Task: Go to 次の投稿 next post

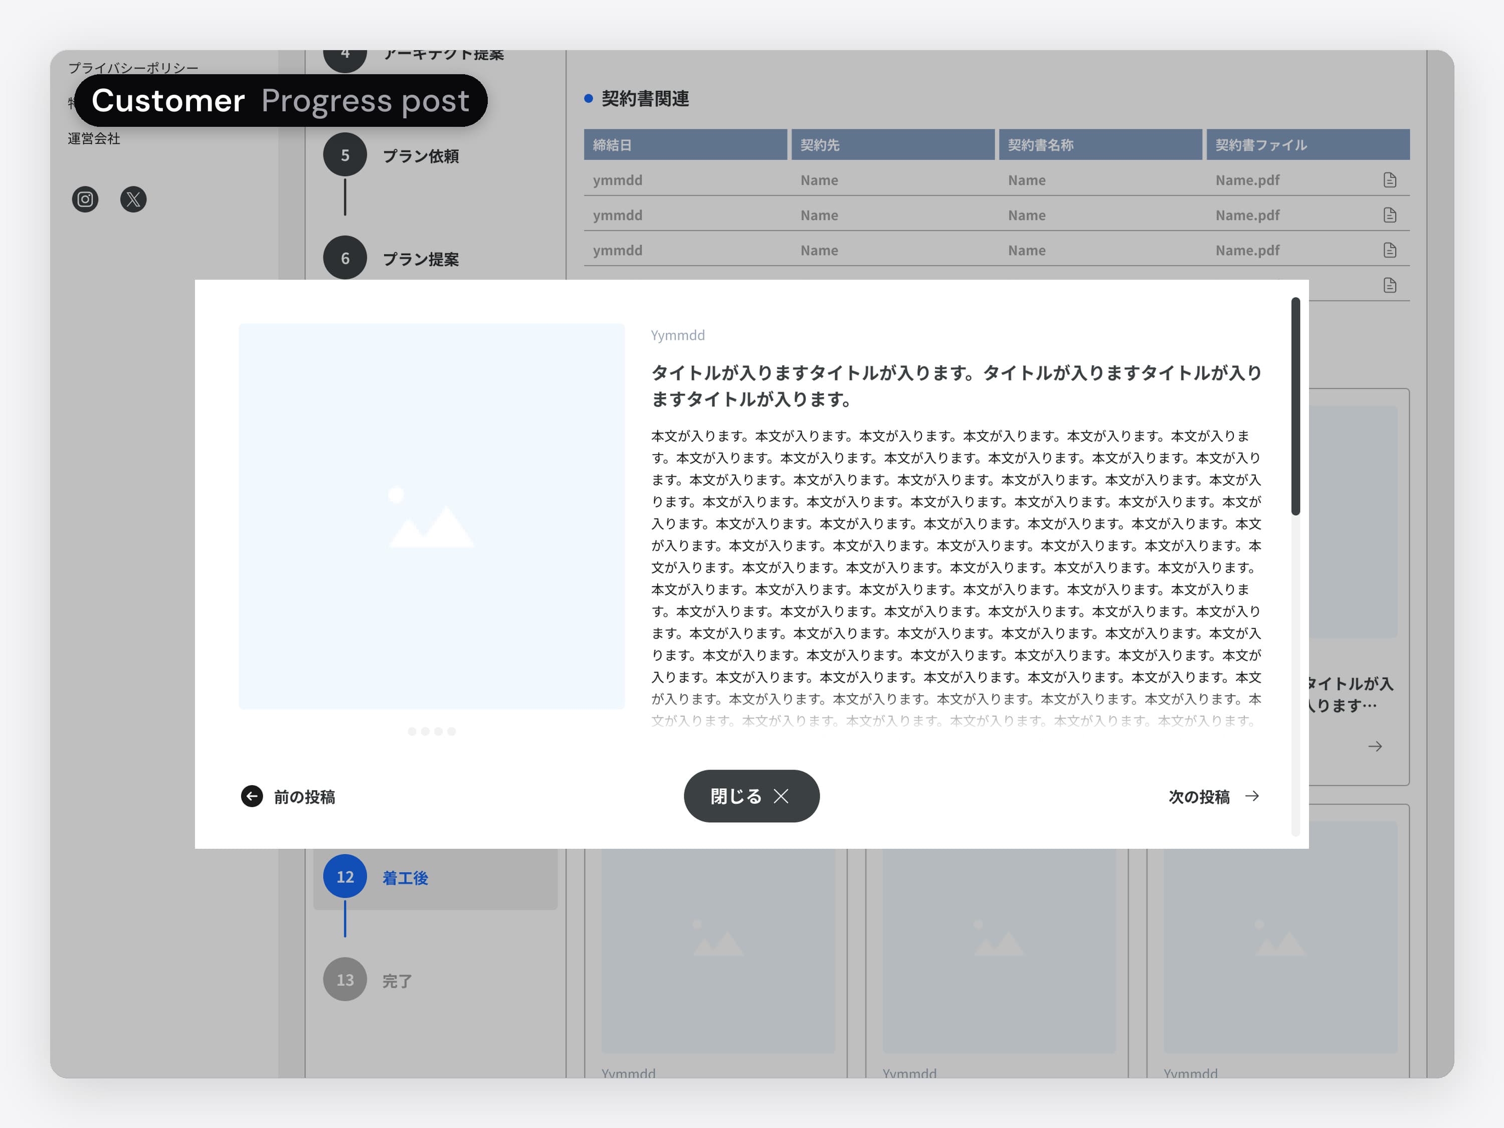Action: pyautogui.click(x=1214, y=796)
